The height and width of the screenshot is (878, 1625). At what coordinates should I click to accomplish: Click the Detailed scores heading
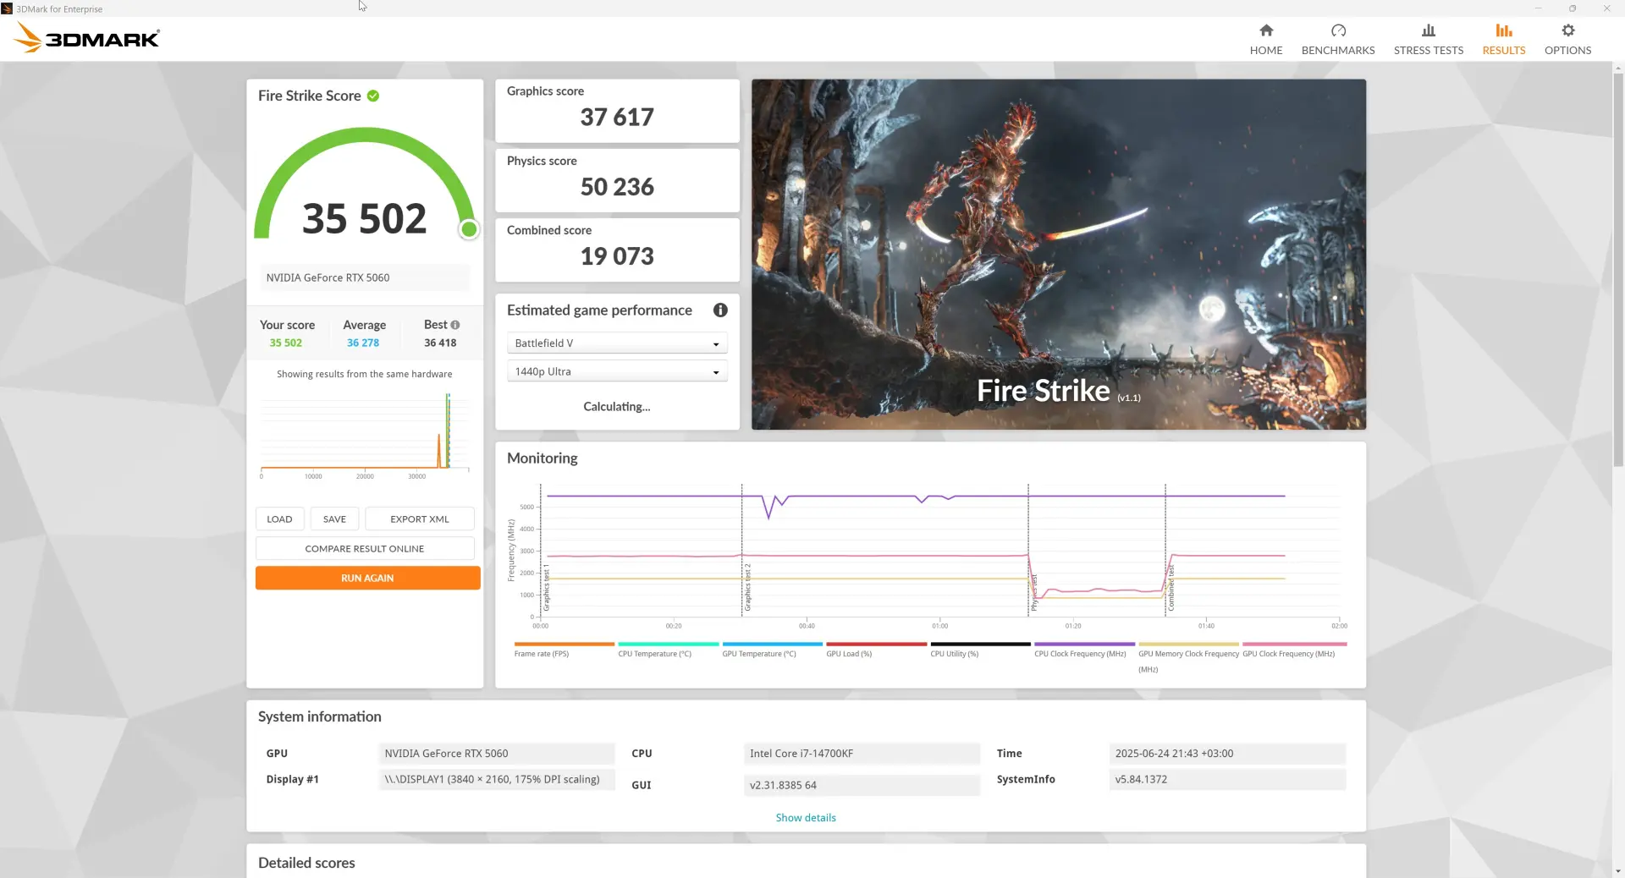pos(306,863)
